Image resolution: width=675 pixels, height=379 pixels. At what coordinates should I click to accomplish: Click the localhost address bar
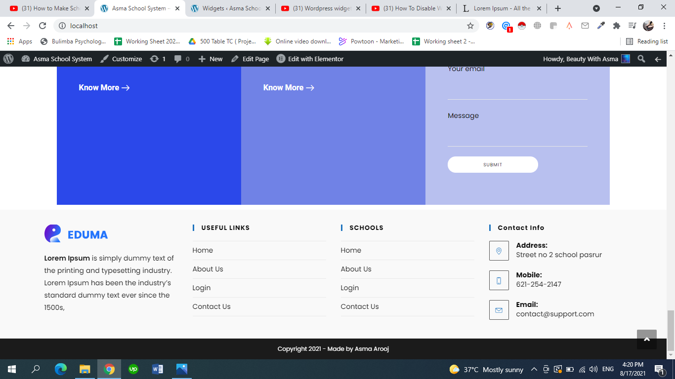262,26
